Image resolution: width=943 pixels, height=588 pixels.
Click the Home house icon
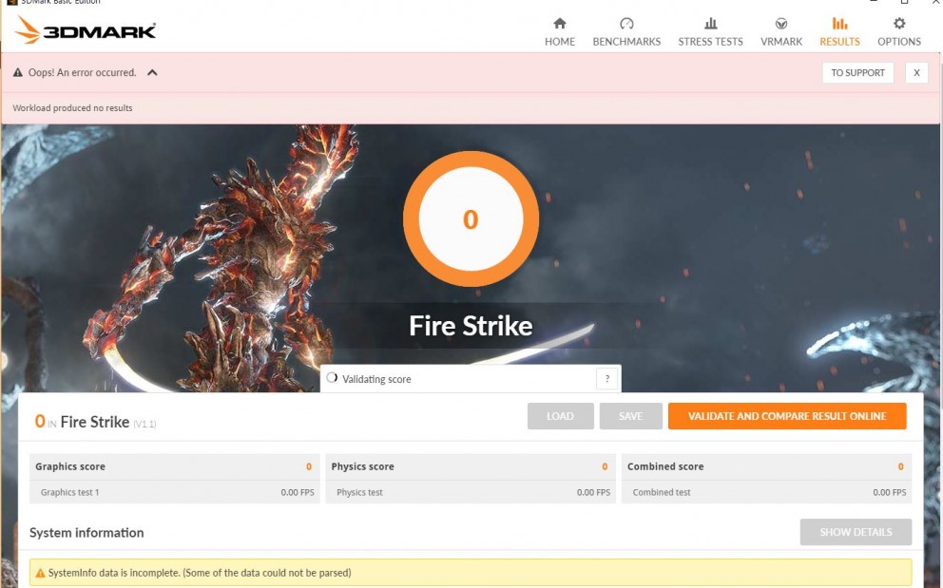click(559, 24)
